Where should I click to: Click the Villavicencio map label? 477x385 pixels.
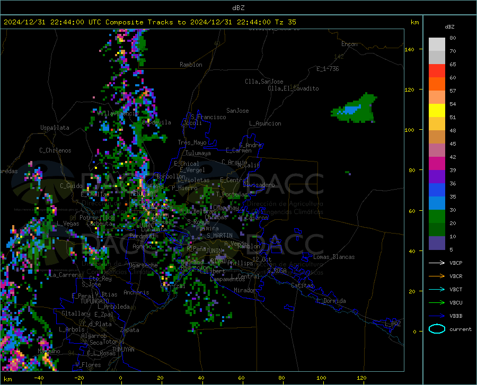tap(118, 113)
